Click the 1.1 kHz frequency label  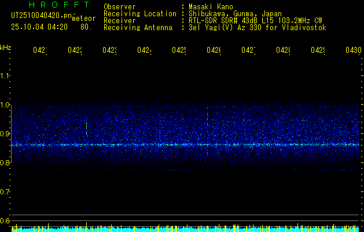pyautogui.click(x=5, y=76)
